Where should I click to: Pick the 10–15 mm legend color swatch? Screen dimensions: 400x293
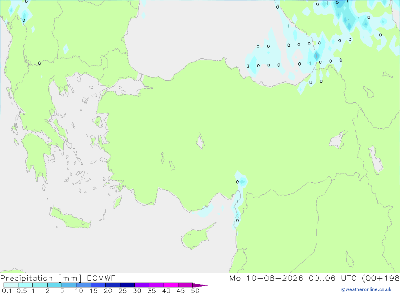tap(84, 285)
